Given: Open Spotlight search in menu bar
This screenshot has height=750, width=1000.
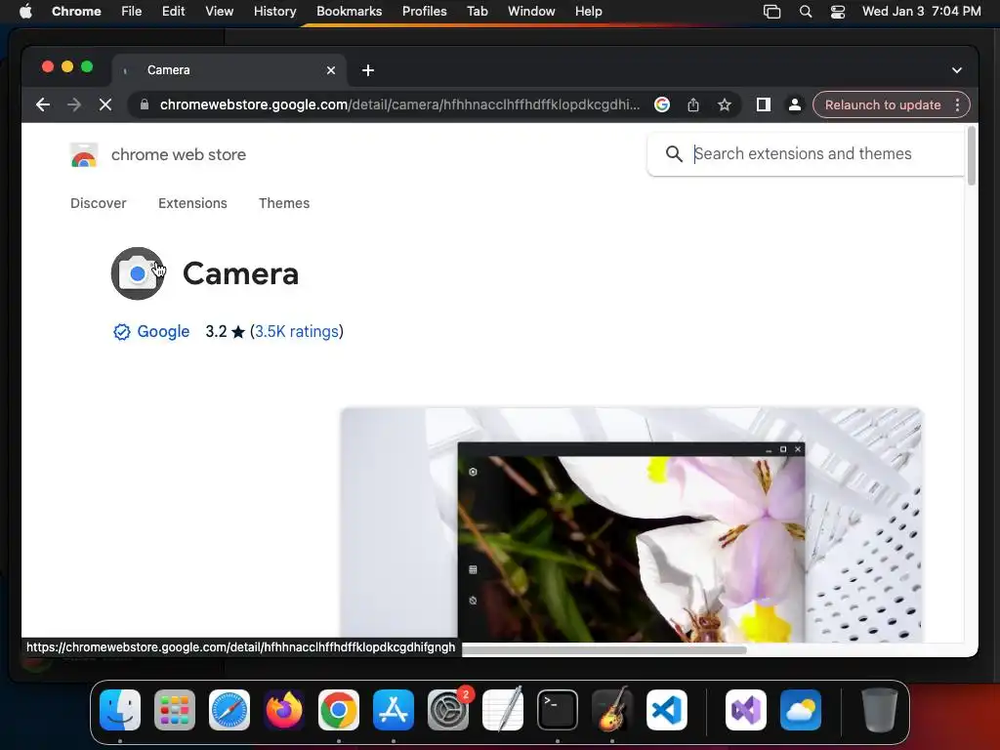Looking at the screenshot, I should coord(806,12).
